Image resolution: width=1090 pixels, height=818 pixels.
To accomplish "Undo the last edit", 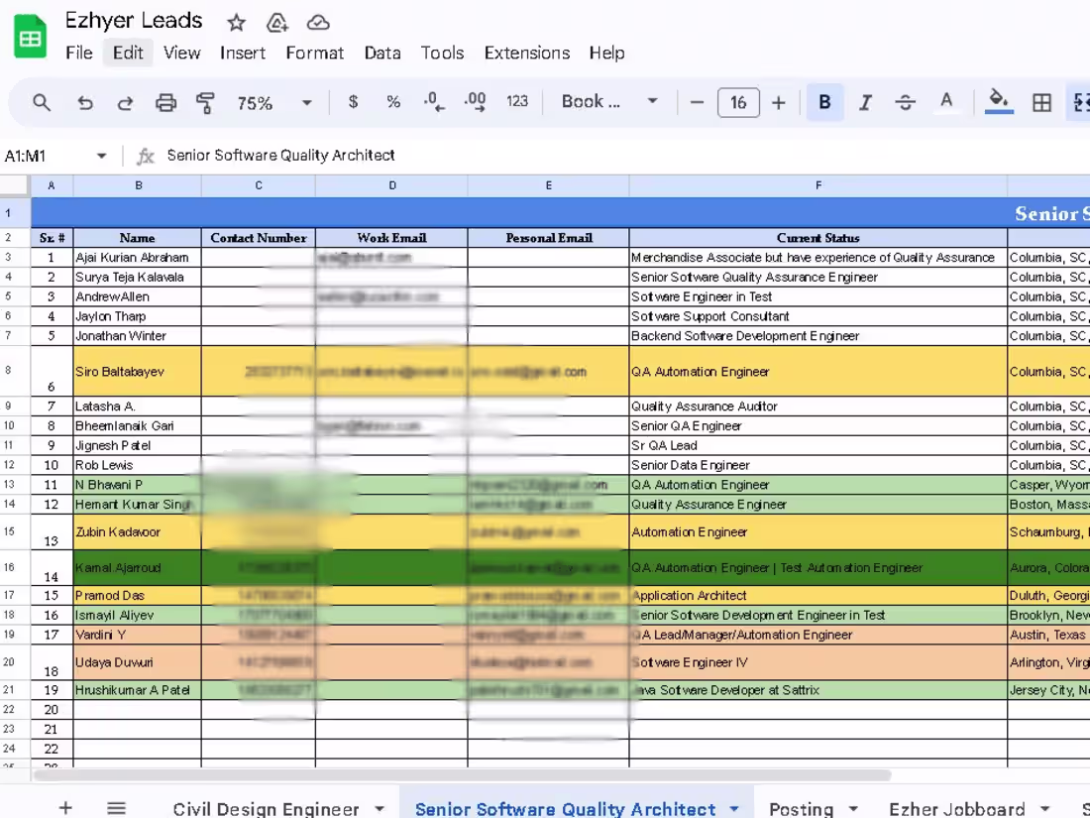I will (85, 101).
